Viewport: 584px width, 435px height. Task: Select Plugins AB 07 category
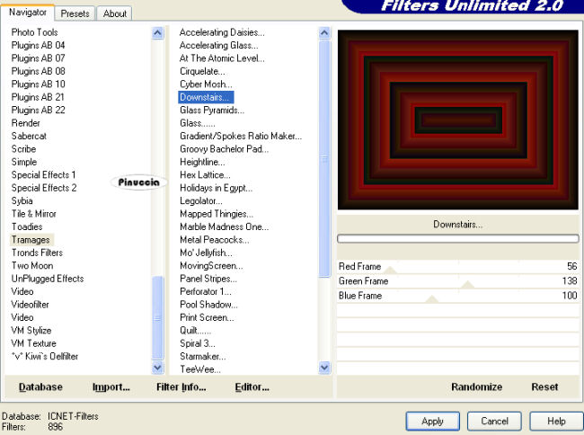(x=38, y=58)
